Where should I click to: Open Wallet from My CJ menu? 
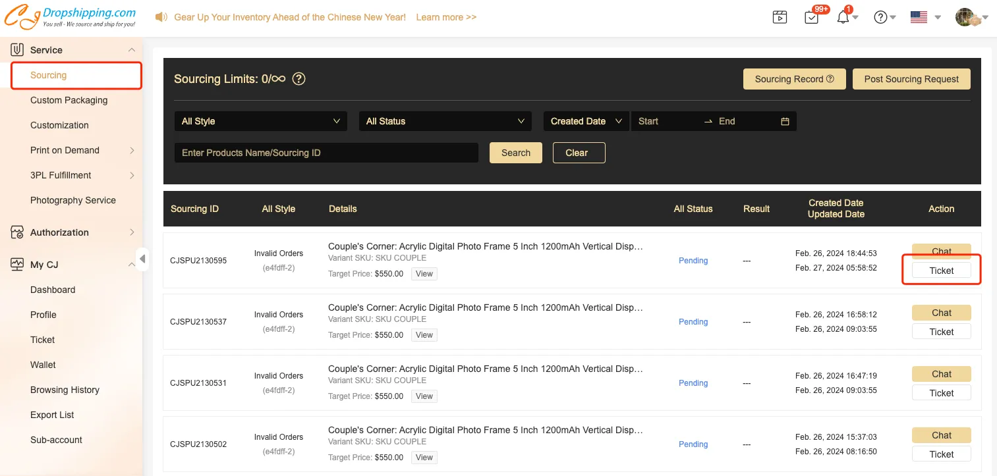coord(43,365)
